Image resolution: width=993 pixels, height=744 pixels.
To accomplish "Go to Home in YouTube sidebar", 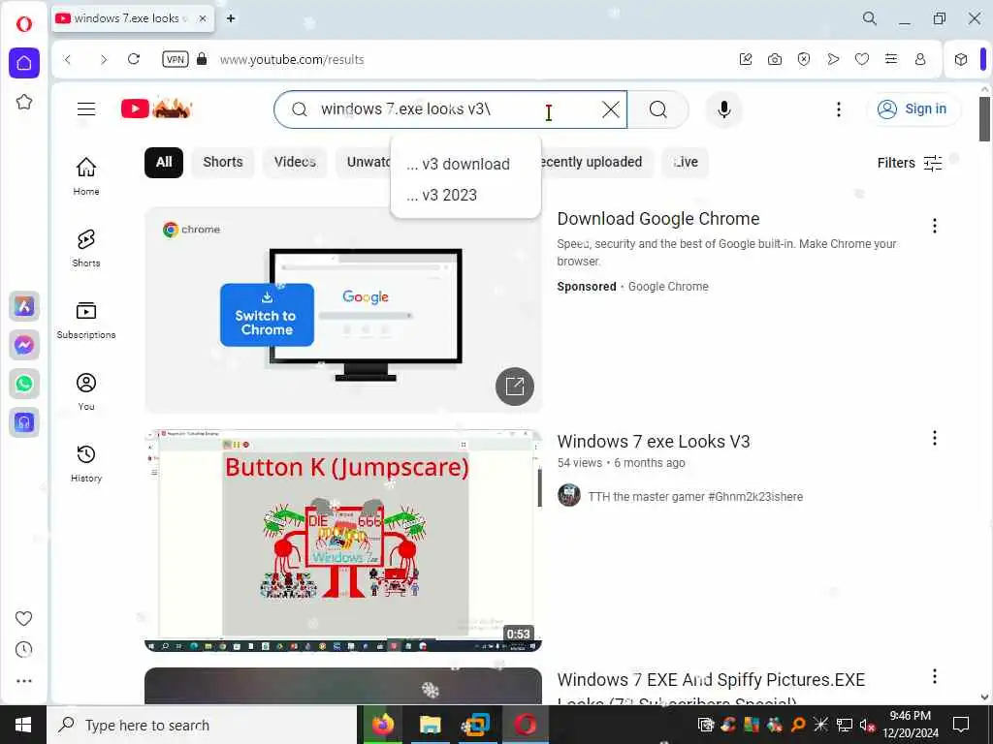I will (86, 176).
